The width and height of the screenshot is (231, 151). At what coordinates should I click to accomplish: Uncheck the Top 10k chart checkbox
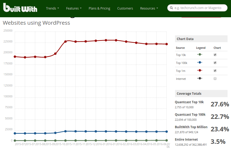(215, 55)
